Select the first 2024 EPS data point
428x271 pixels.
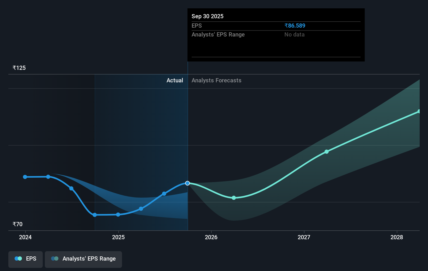[25, 177]
